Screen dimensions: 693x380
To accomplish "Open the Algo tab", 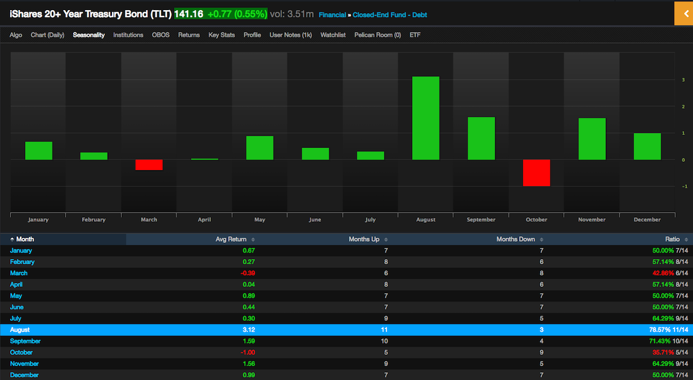I will 16,35.
